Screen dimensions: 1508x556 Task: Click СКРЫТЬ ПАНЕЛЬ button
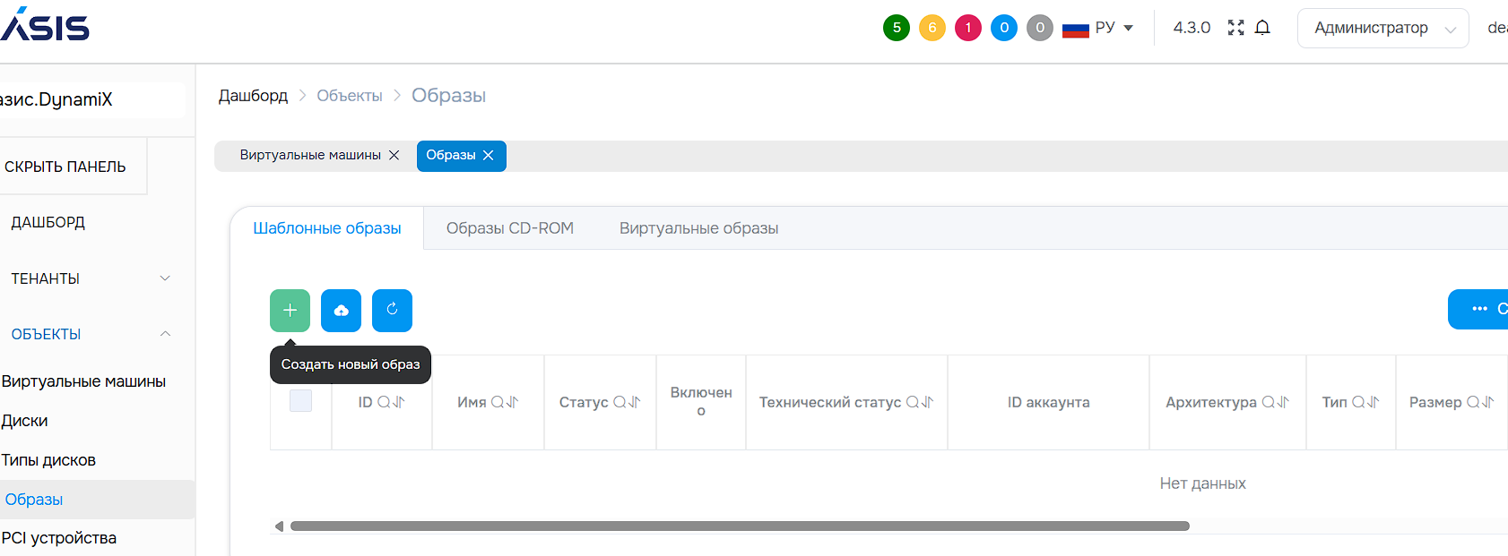tap(65, 167)
